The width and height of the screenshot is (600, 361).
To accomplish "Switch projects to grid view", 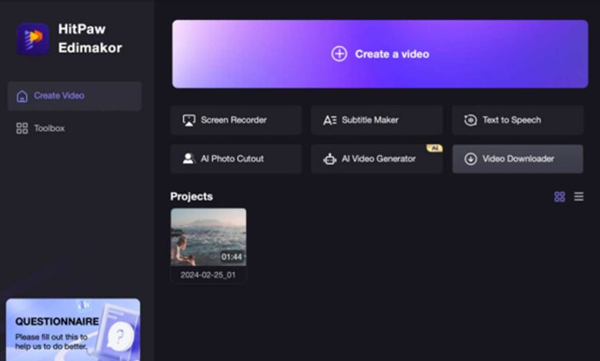I will 559,197.
